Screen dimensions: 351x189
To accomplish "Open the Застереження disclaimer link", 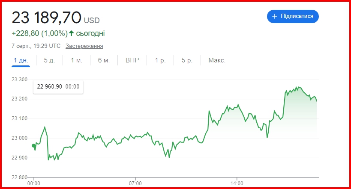I will pos(84,46).
